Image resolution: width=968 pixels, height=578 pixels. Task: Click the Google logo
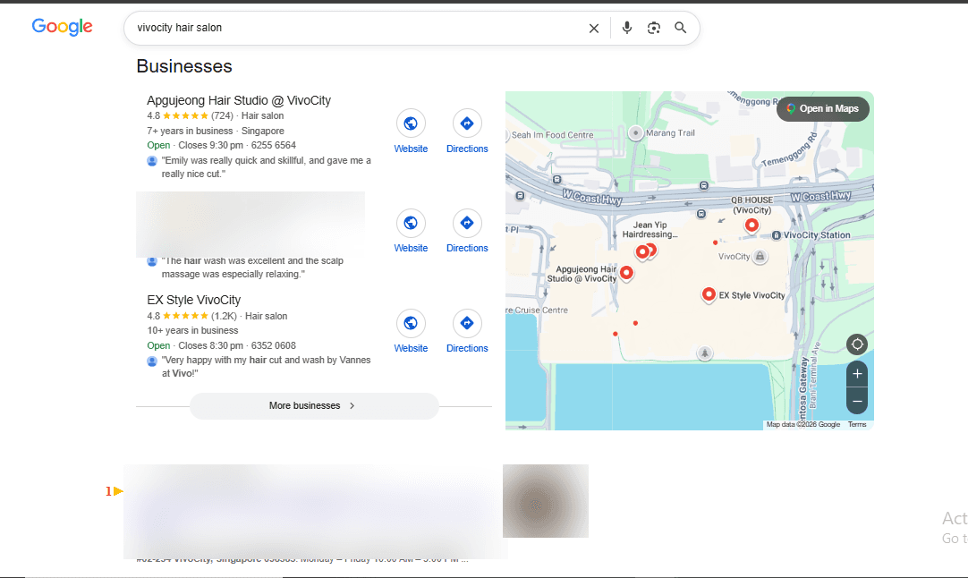coord(63,27)
